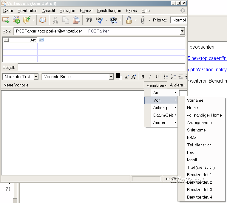Click the Andere button beside Variablen
The width and height of the screenshot is (227, 203).
pyautogui.click(x=177, y=85)
